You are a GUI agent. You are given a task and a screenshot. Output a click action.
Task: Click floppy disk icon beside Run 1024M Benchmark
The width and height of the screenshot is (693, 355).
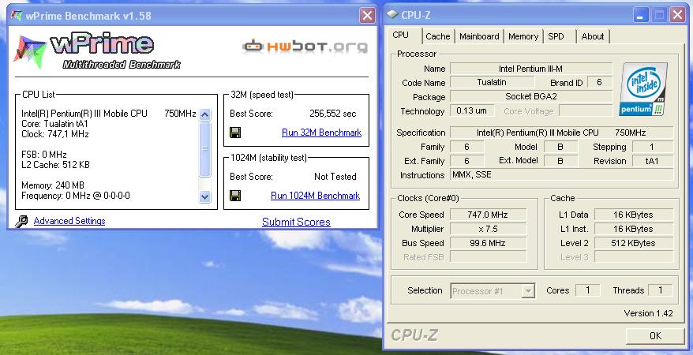235,196
